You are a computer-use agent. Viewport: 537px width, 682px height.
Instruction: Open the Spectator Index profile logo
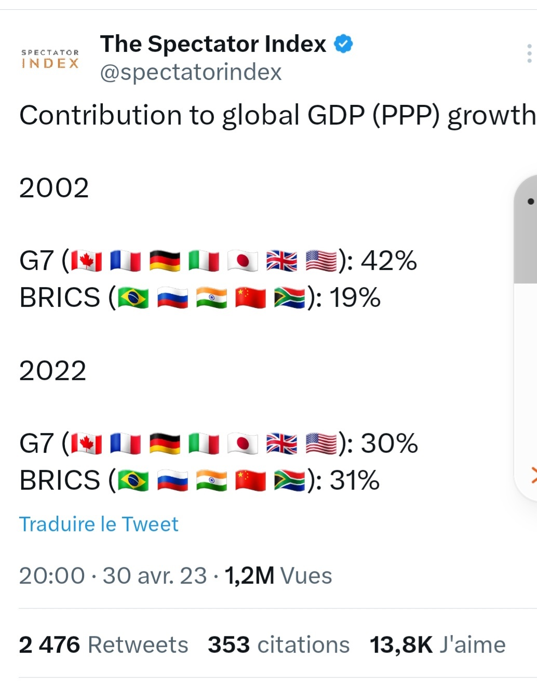(x=50, y=59)
